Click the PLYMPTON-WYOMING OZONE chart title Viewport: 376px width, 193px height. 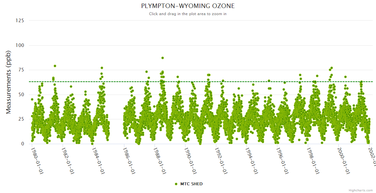(x=188, y=6)
